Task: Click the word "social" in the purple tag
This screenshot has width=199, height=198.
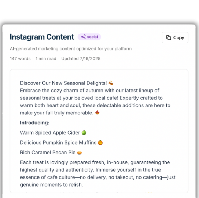Action: coord(92,37)
